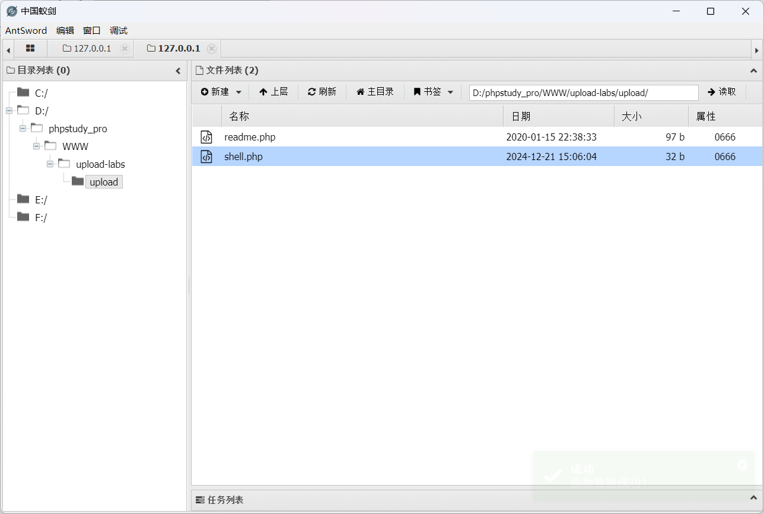This screenshot has height=514, width=764.
Task: Sort by 属性 column header
Action: coord(726,116)
